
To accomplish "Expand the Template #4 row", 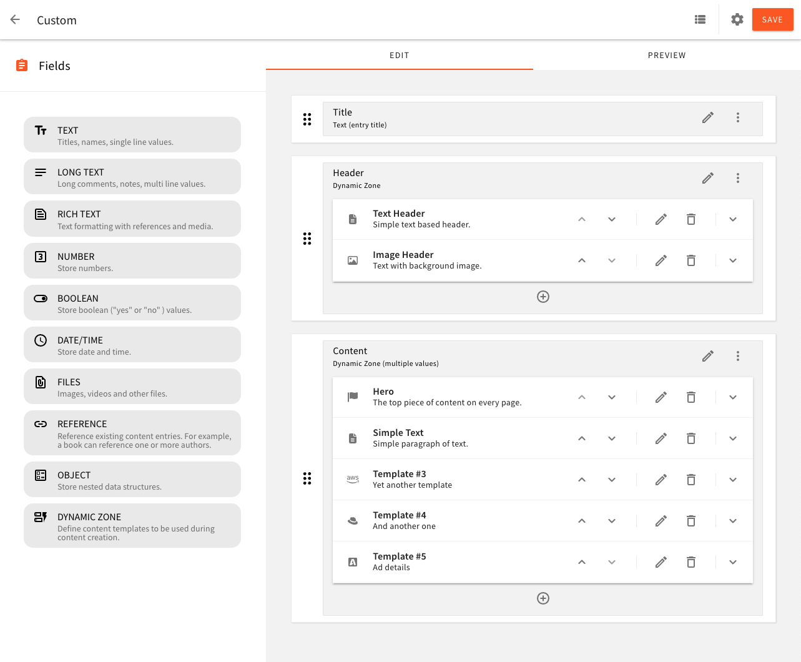I will (733, 521).
